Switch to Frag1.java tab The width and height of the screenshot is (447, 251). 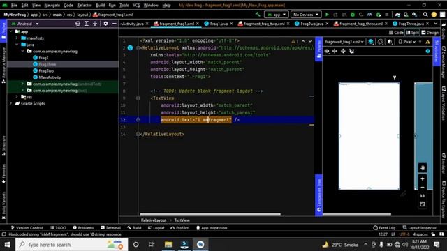click(x=219, y=24)
